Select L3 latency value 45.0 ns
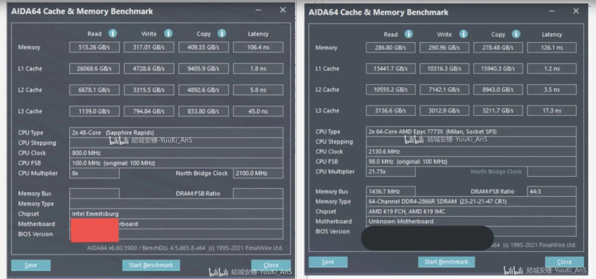The height and width of the screenshot is (279, 596). click(258, 111)
